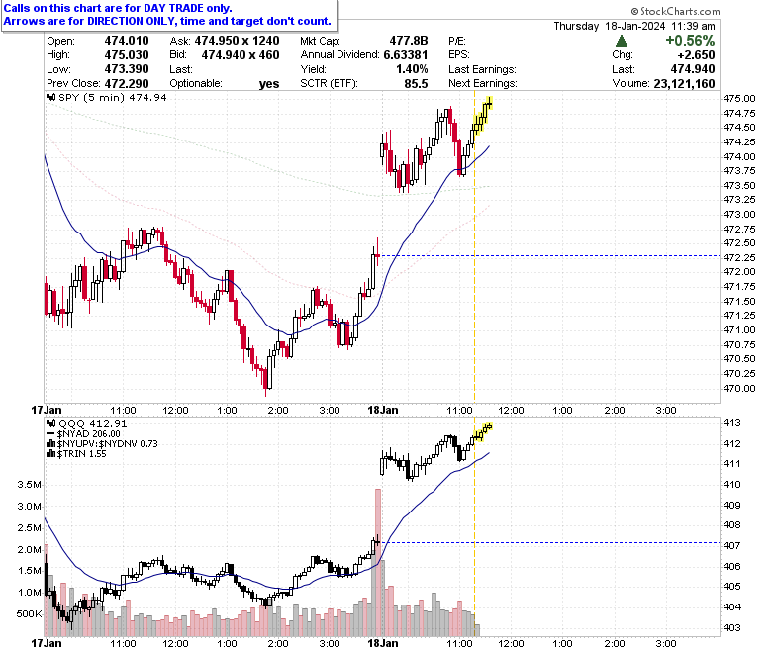
Task: Click the 407 label on QQQ axis
Action: coord(731,546)
